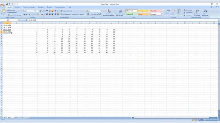
Task: Open the Формат cells menu
Action: [x=179, y=12]
